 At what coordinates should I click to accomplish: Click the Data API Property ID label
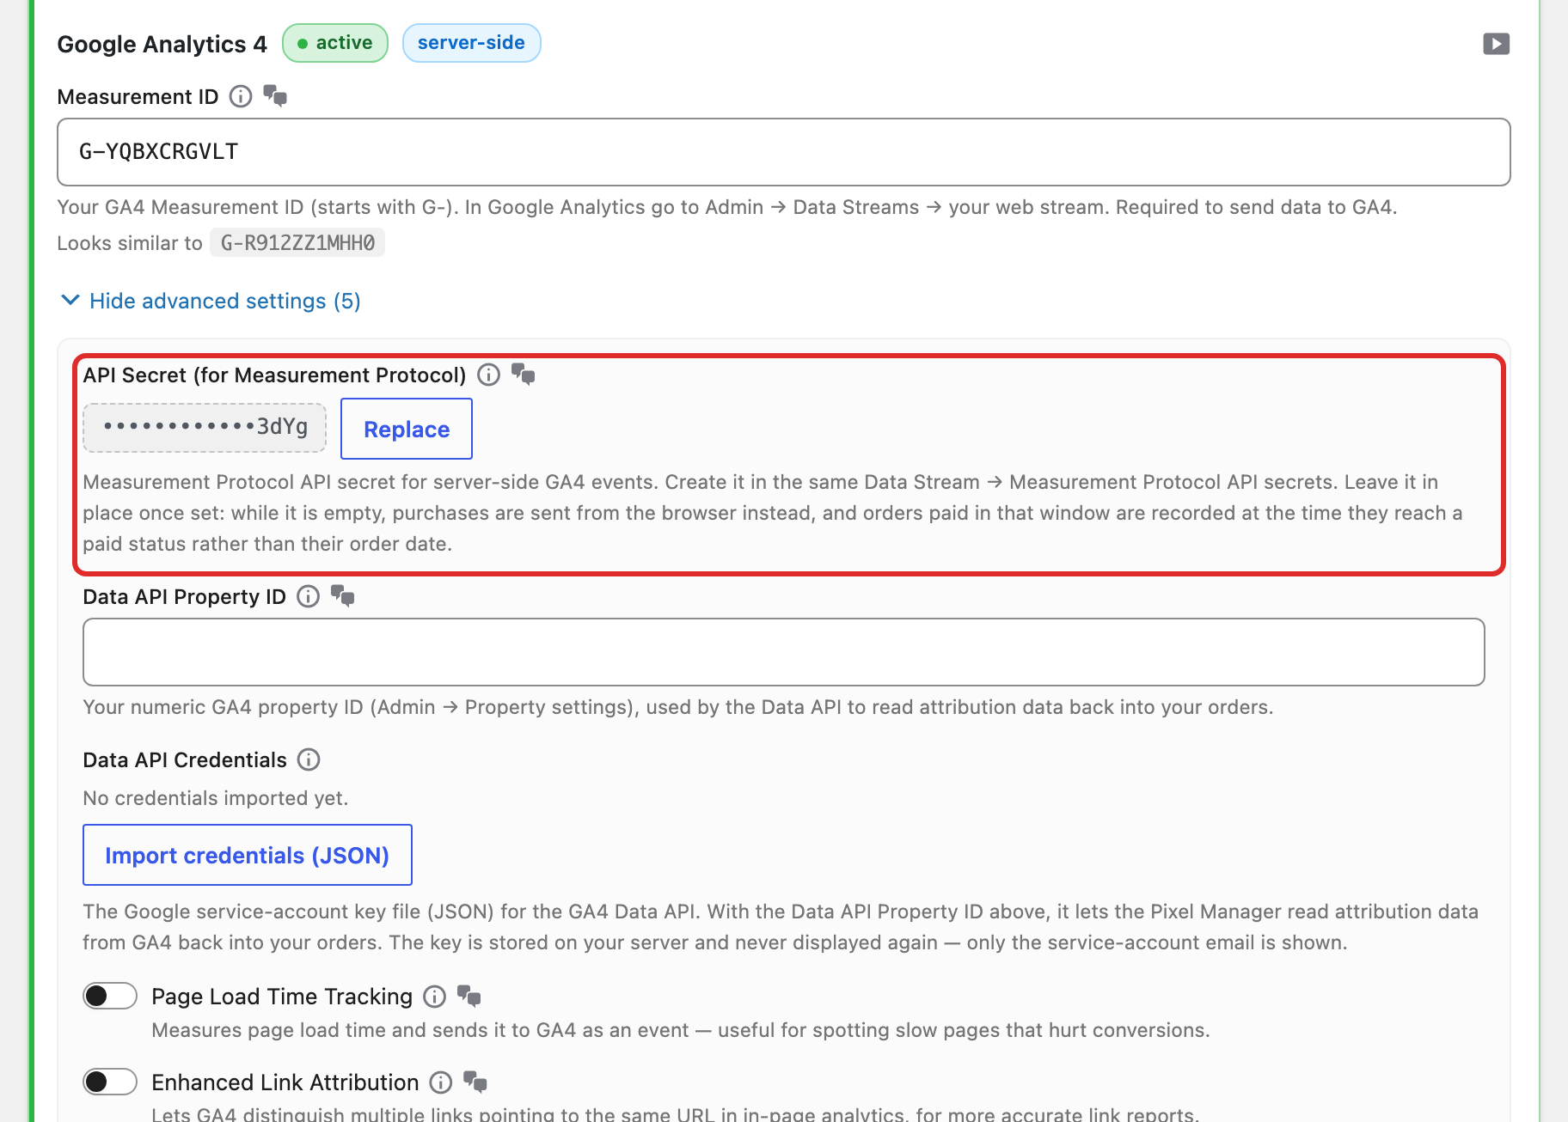click(184, 597)
